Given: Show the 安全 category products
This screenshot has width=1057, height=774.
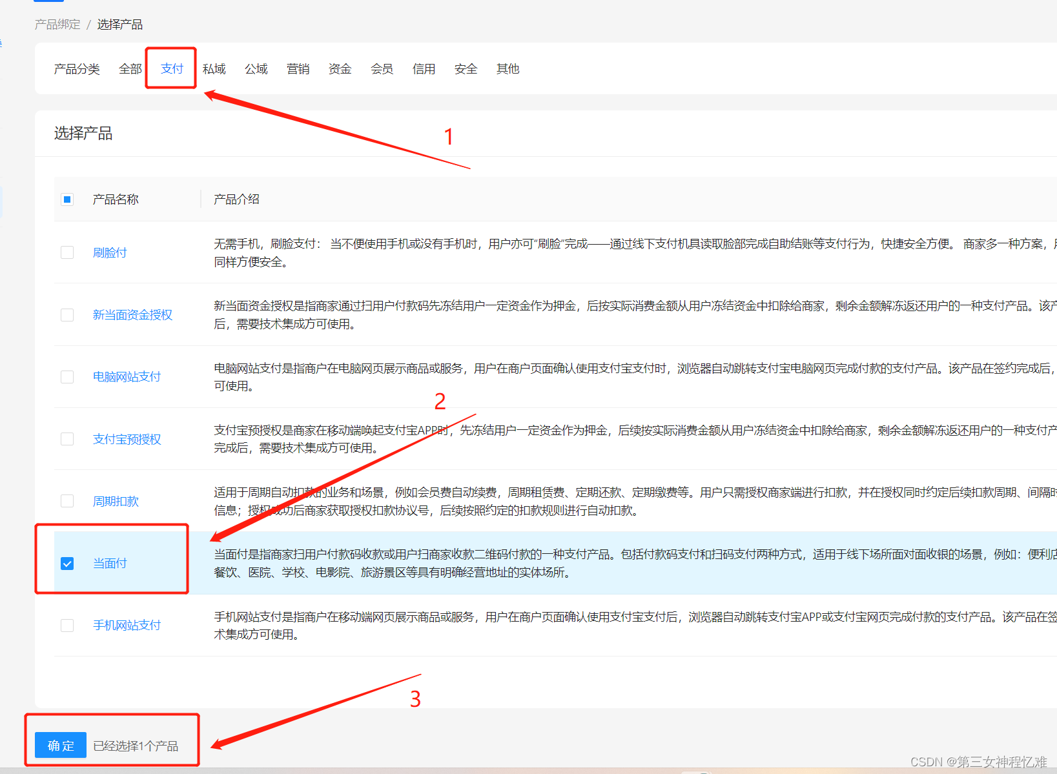Looking at the screenshot, I should 466,69.
